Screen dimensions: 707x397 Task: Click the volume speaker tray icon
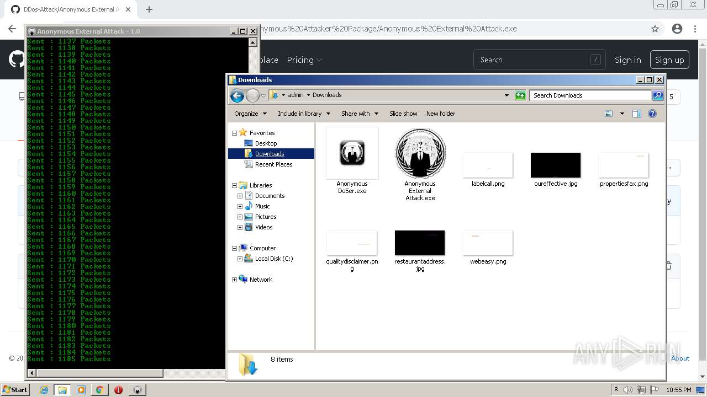click(x=629, y=390)
